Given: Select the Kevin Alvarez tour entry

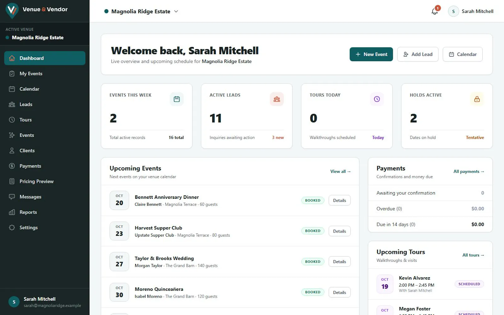Looking at the screenshot, I should tap(430, 284).
